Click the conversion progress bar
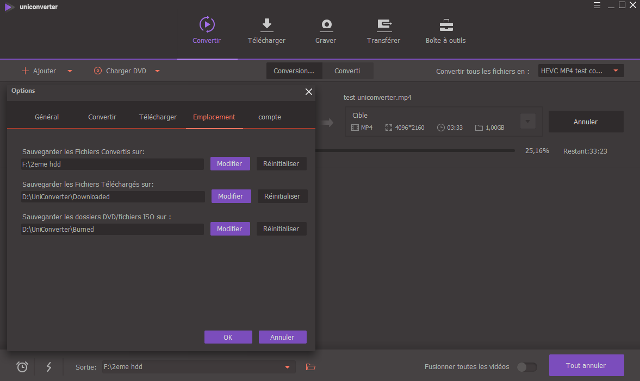This screenshot has height=381, width=640. (415, 151)
